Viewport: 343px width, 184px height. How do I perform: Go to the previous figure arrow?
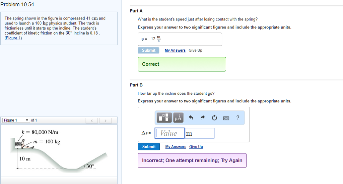(x=92, y=121)
